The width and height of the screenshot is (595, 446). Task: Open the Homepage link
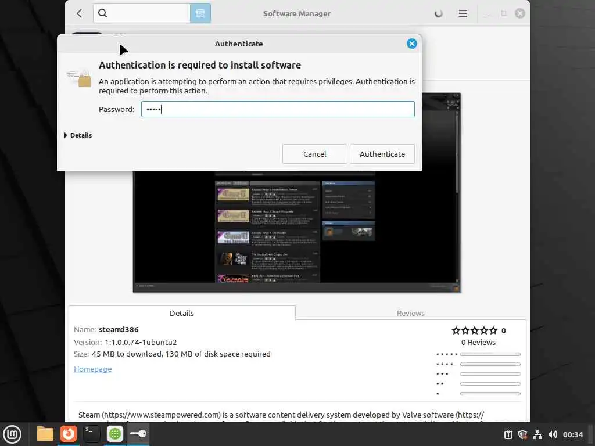92,369
